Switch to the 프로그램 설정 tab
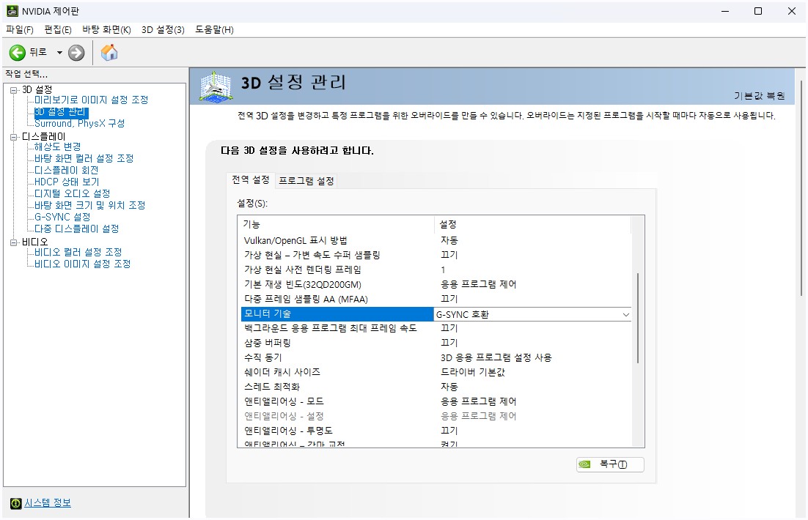The width and height of the screenshot is (808, 520). coord(306,181)
